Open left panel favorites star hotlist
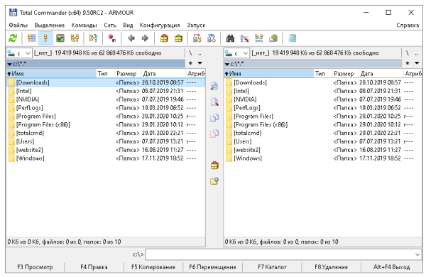426x277 pixels. [190, 63]
